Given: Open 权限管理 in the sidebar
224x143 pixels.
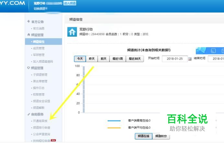Looking at the screenshot, I should (39, 94).
